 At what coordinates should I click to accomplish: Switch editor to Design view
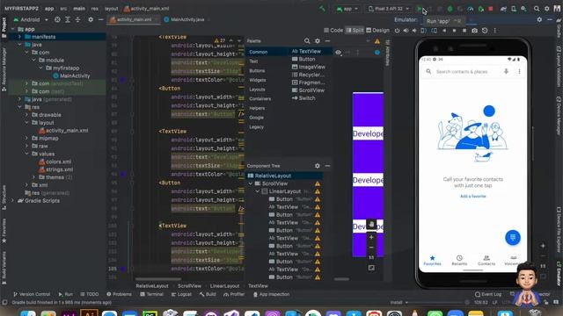(x=377, y=31)
